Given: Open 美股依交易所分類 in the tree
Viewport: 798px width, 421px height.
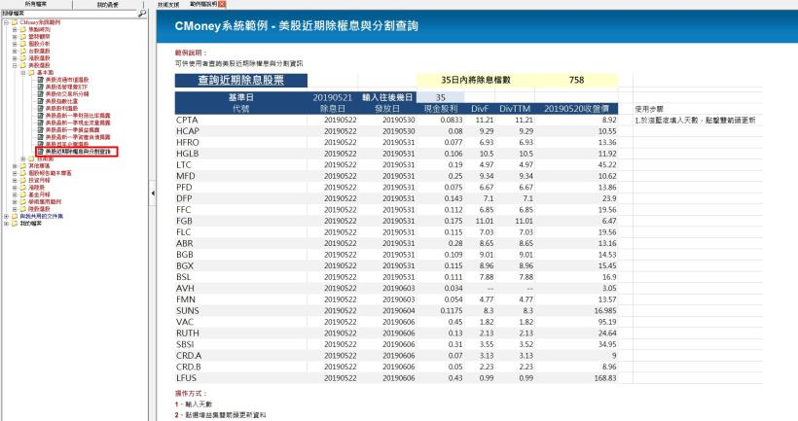Looking at the screenshot, I should pos(67,94).
